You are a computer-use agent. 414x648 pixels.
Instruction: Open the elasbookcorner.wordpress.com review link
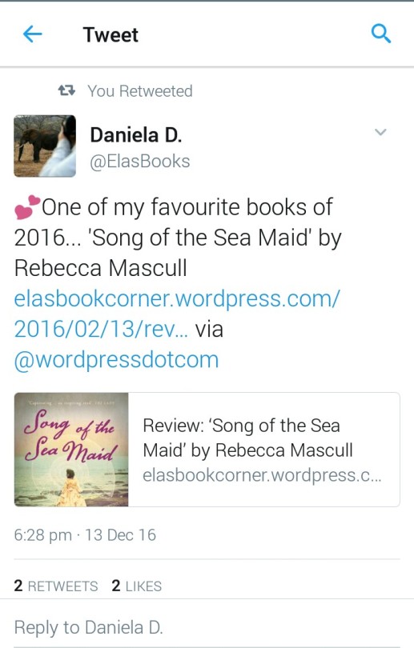click(x=177, y=314)
